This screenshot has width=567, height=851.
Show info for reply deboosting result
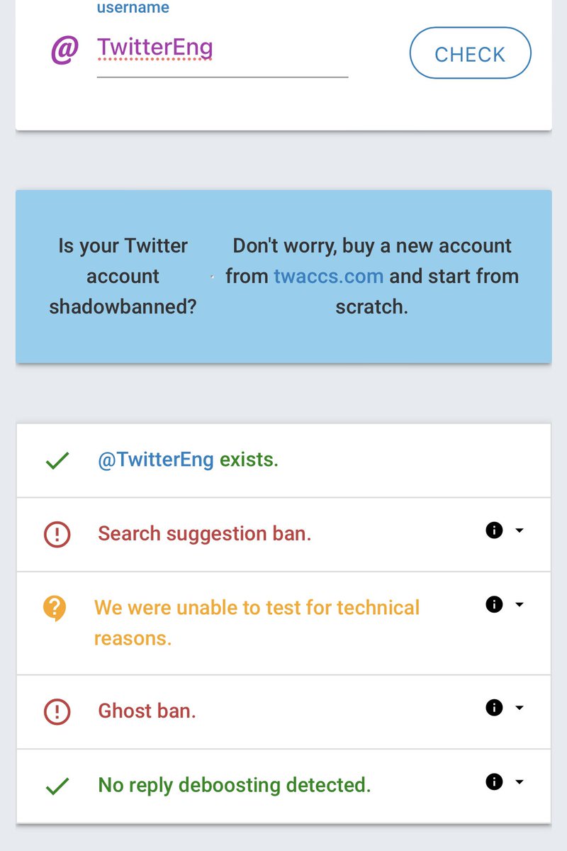point(494,782)
